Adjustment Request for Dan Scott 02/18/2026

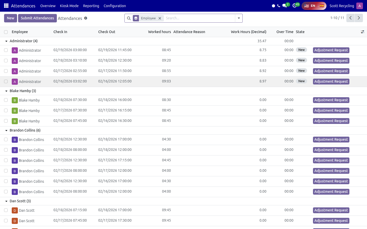point(331,210)
